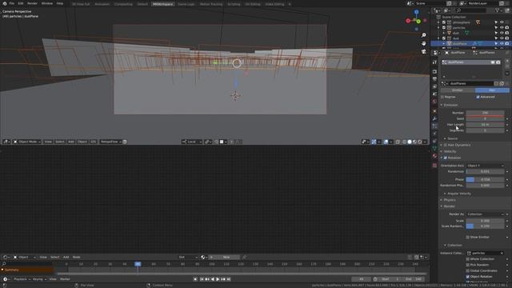Click the zoom magnifier icon in the viewport
This screenshot has width=512, height=288.
(x=424, y=35)
